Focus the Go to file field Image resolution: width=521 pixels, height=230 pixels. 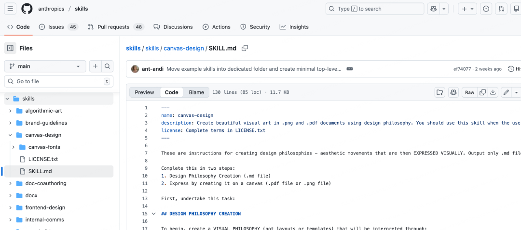tap(59, 81)
